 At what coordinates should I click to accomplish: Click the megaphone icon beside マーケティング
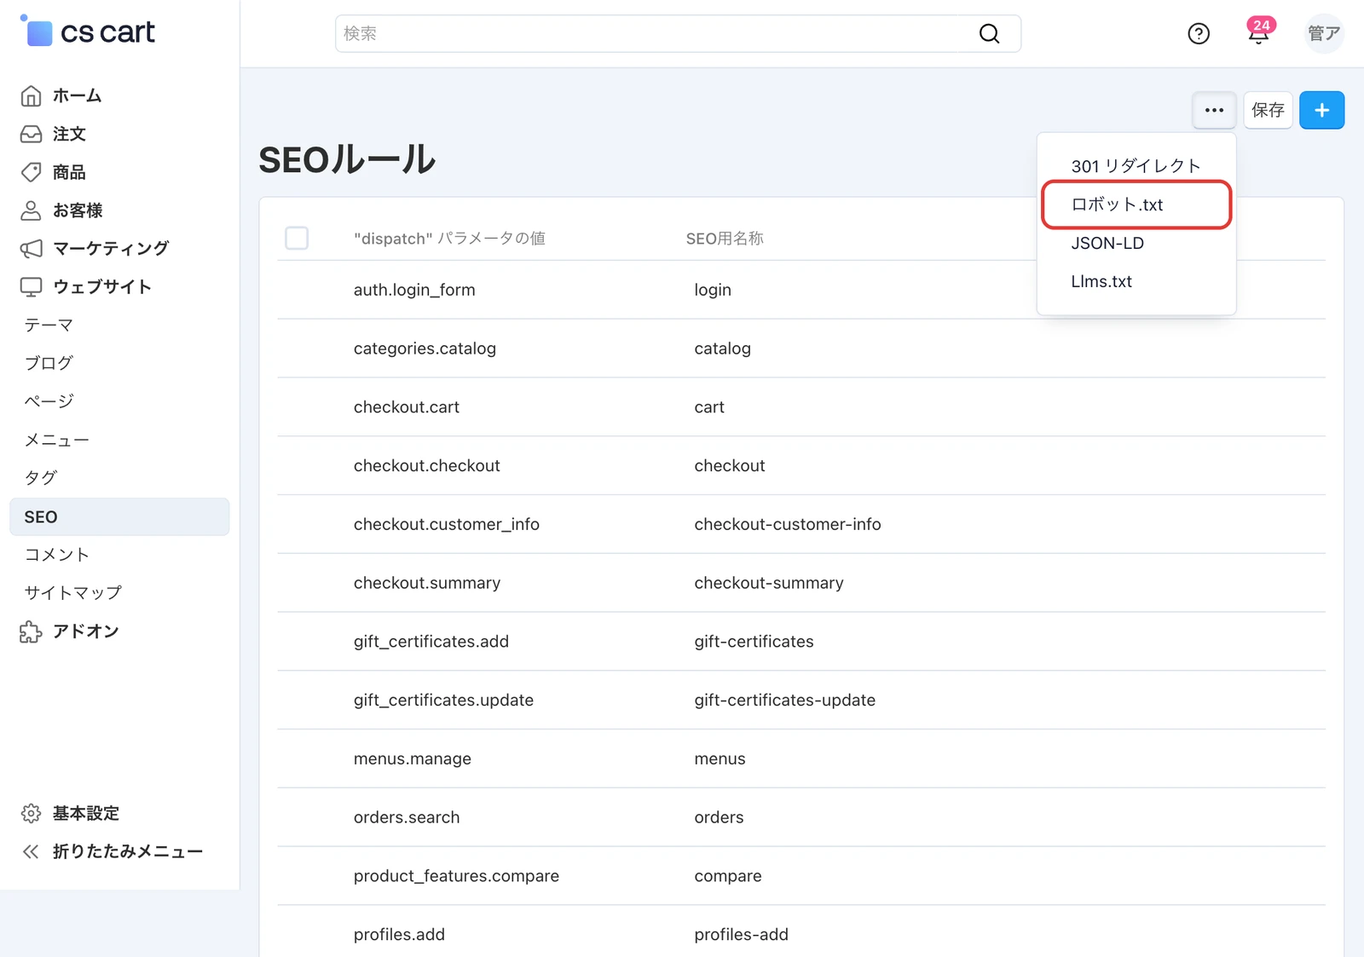coord(31,248)
